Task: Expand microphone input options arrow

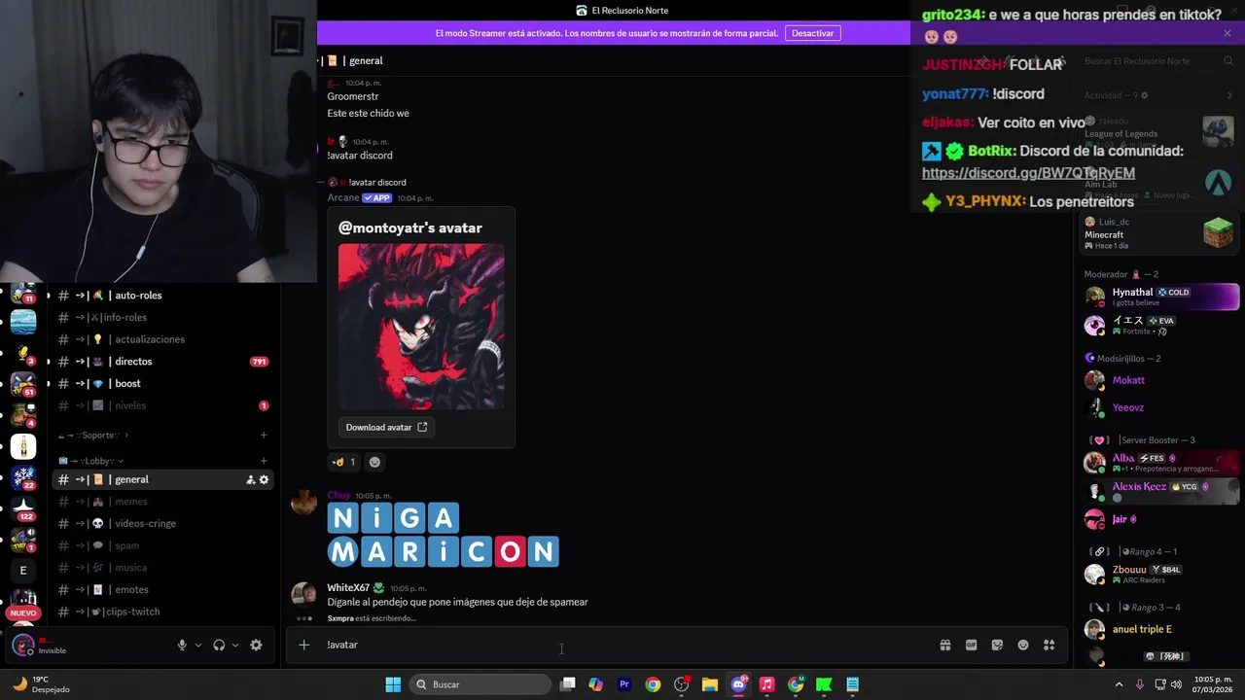Action: 197,645
